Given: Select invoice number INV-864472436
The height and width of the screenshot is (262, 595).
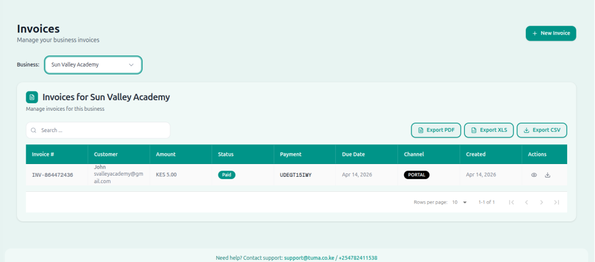Looking at the screenshot, I should (52, 175).
